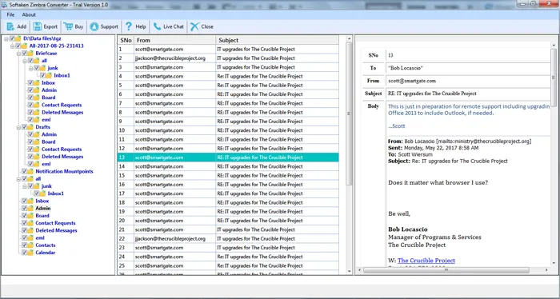Select the highlighted Admin folder

43,209
